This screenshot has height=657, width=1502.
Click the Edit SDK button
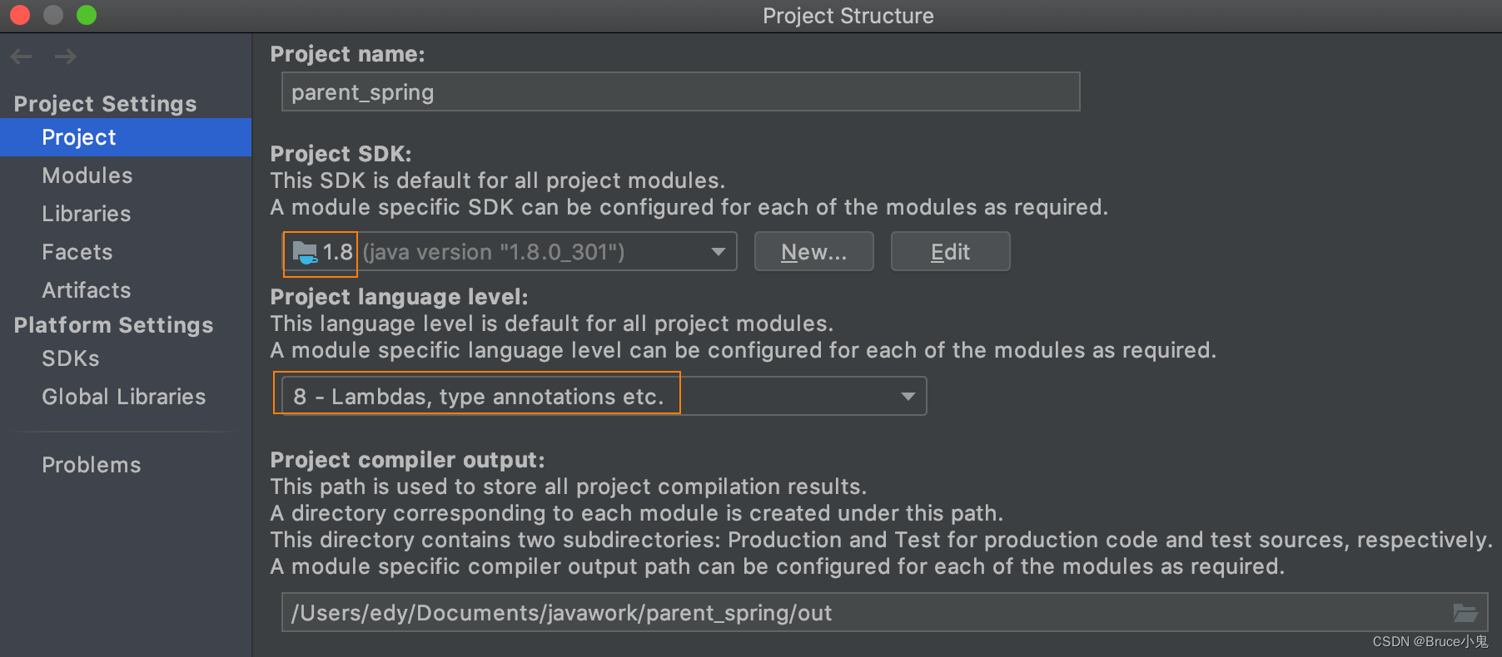[950, 252]
